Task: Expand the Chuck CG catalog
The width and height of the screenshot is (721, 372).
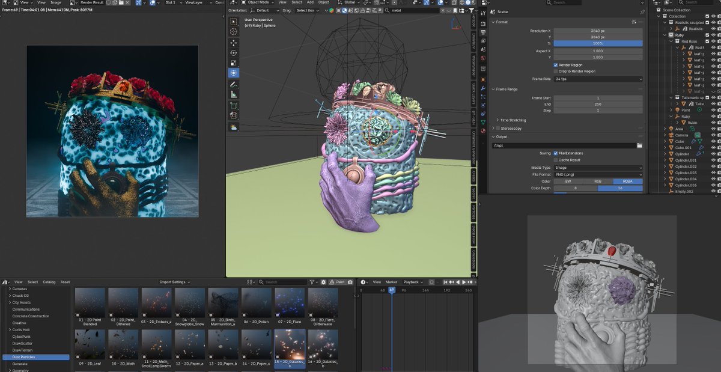Action: click(10, 296)
